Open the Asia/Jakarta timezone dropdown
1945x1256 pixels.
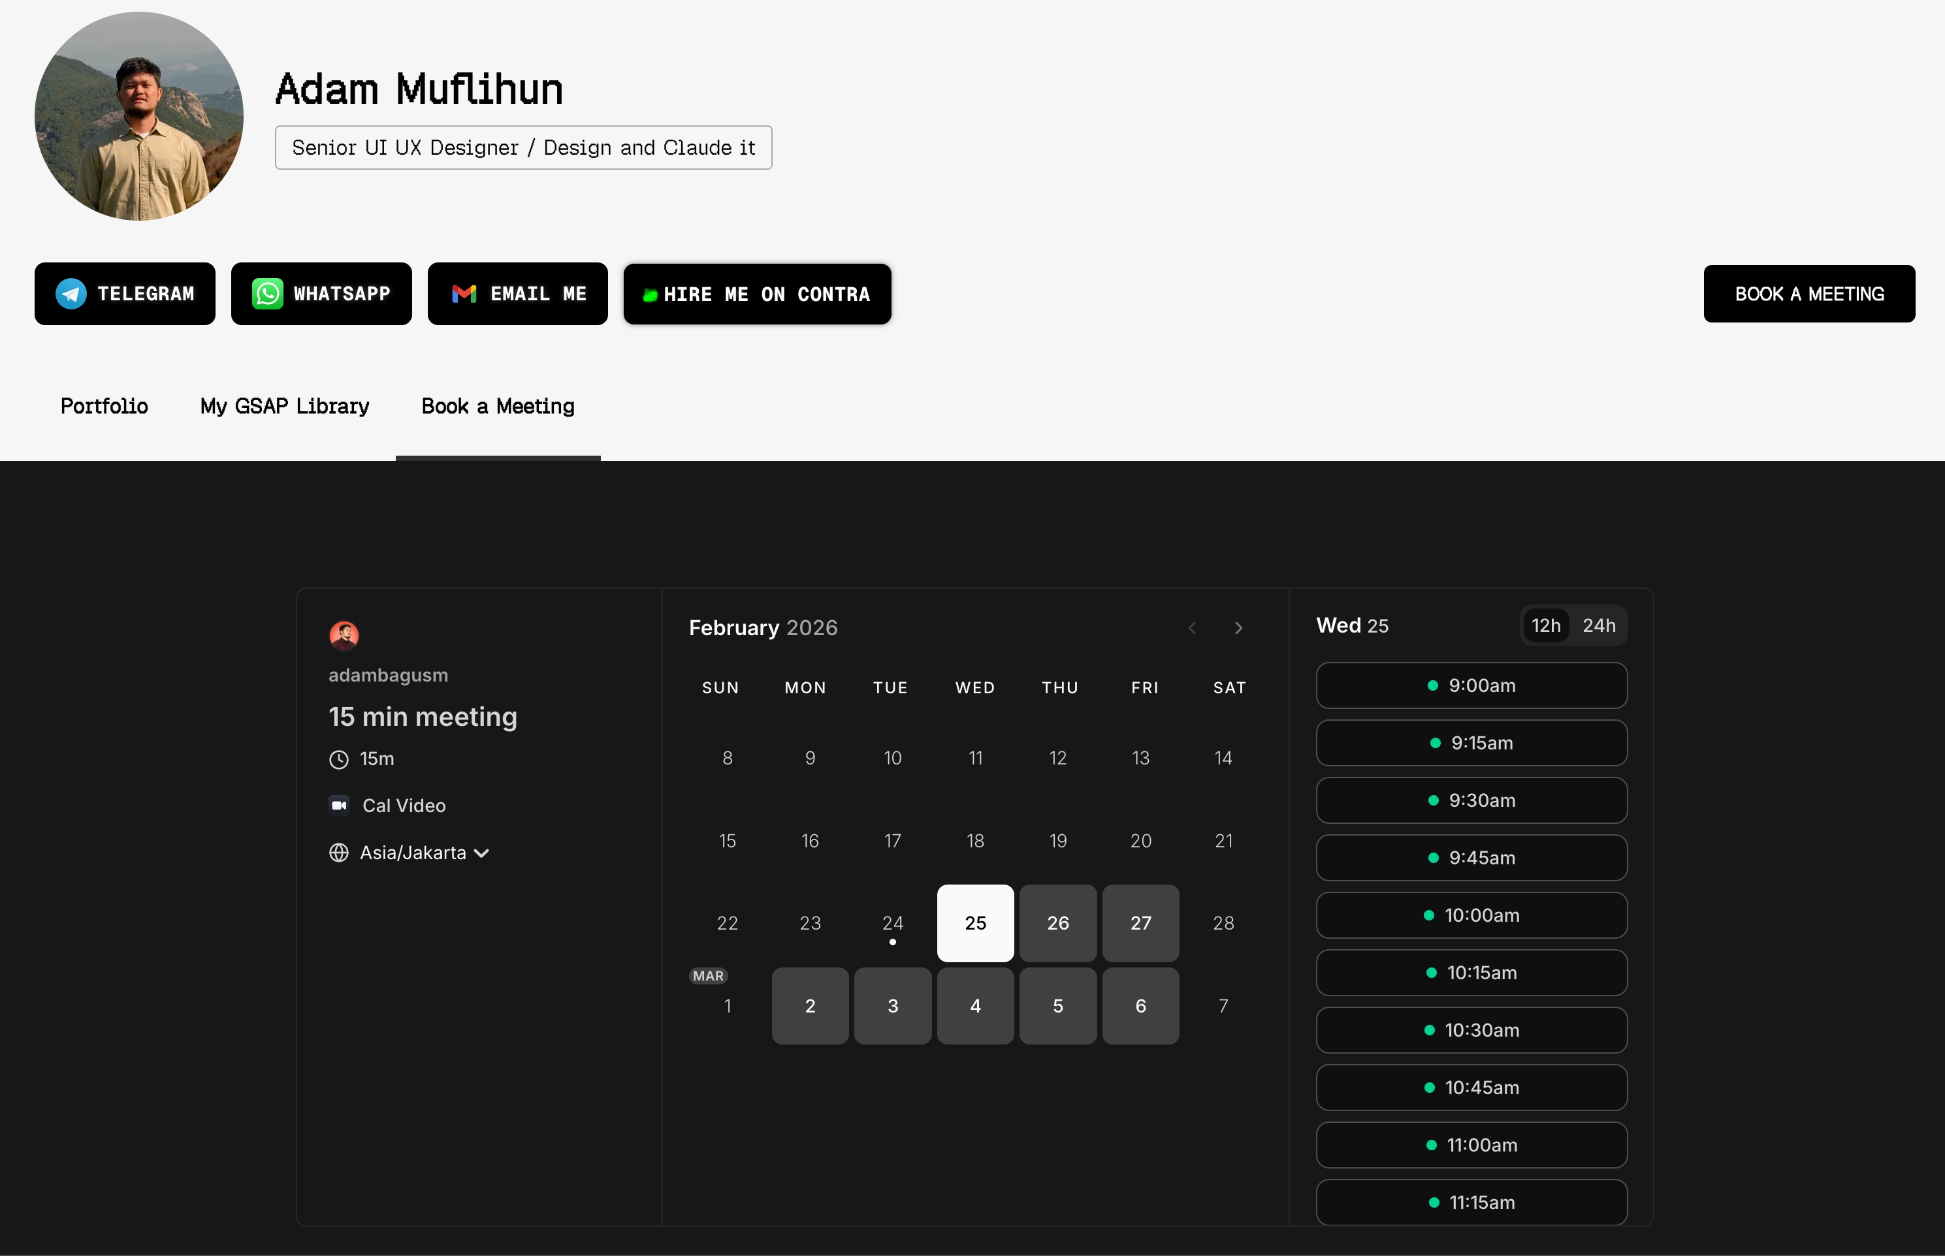(x=425, y=853)
